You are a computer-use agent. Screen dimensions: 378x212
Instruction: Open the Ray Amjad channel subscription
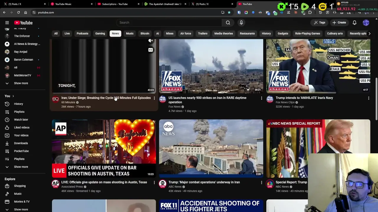pos(20,52)
